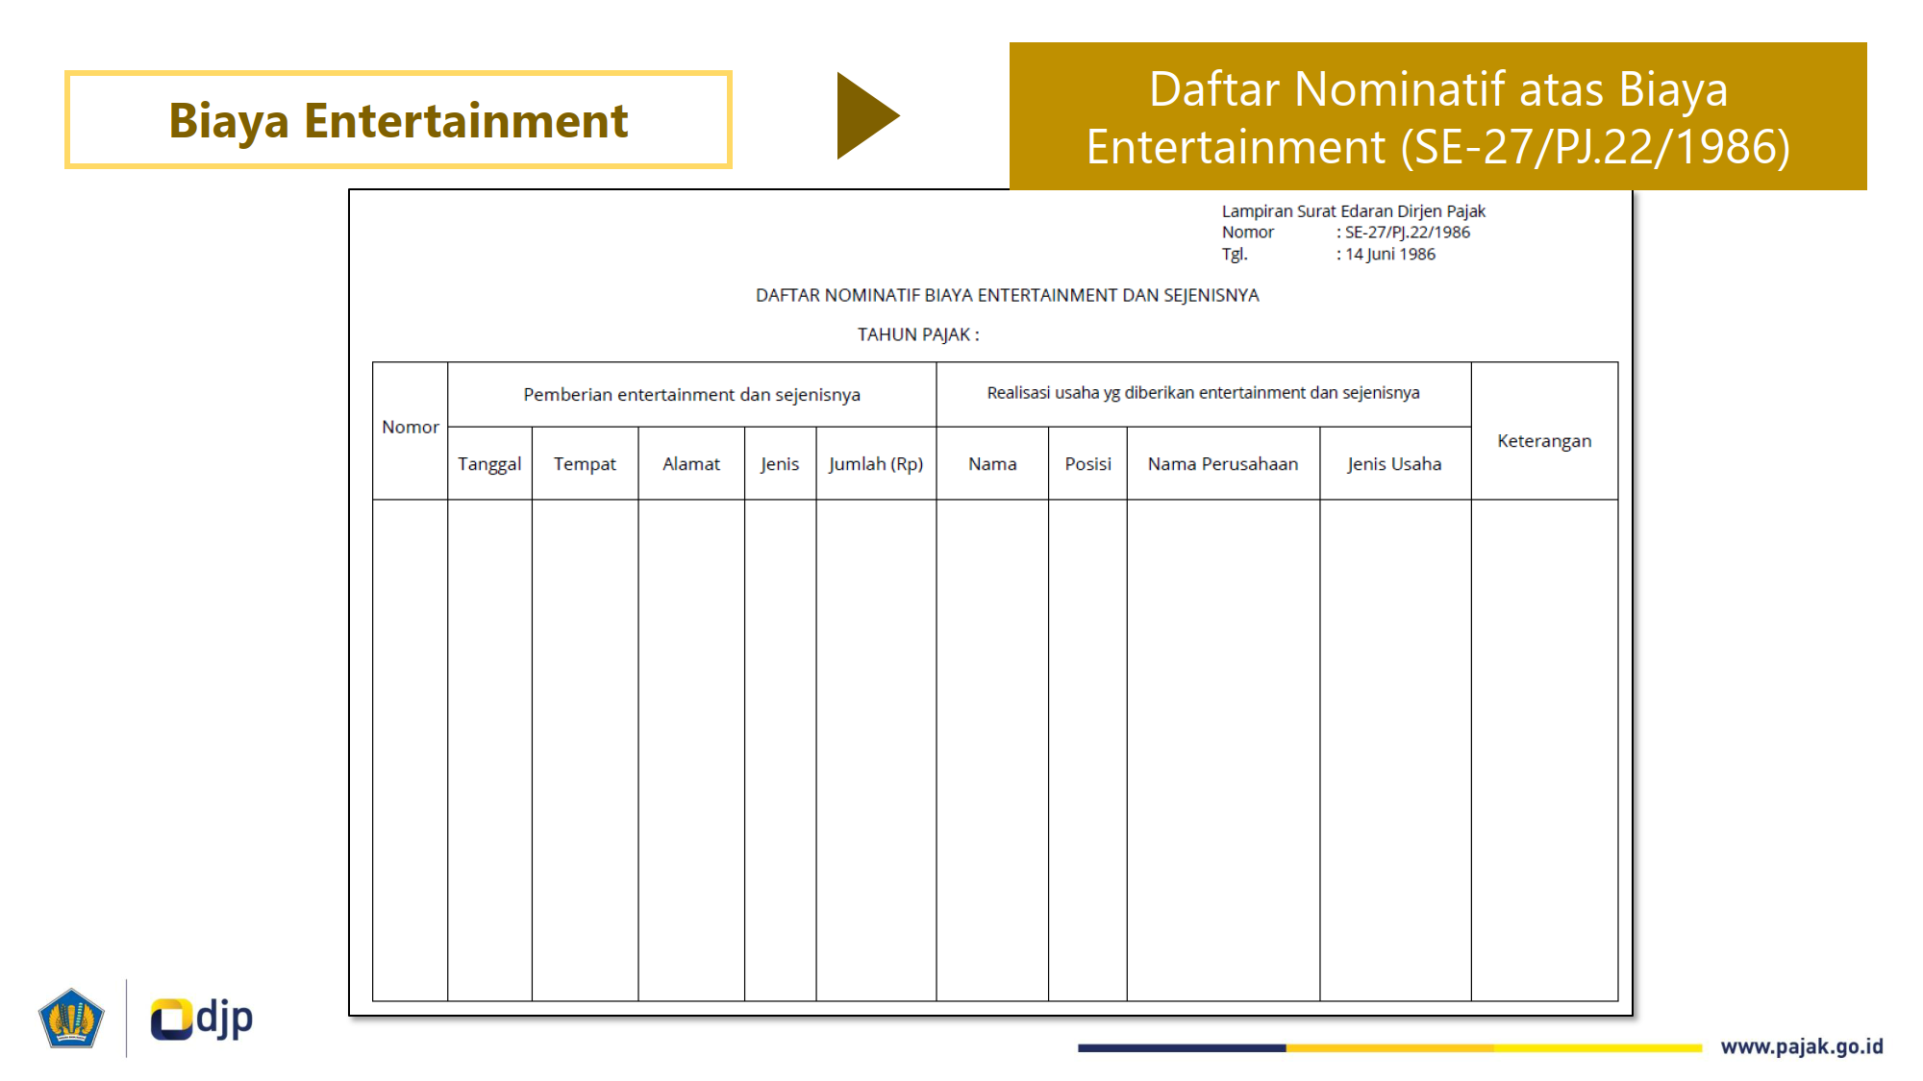Select the Jenis Usaha column header

point(1394,464)
